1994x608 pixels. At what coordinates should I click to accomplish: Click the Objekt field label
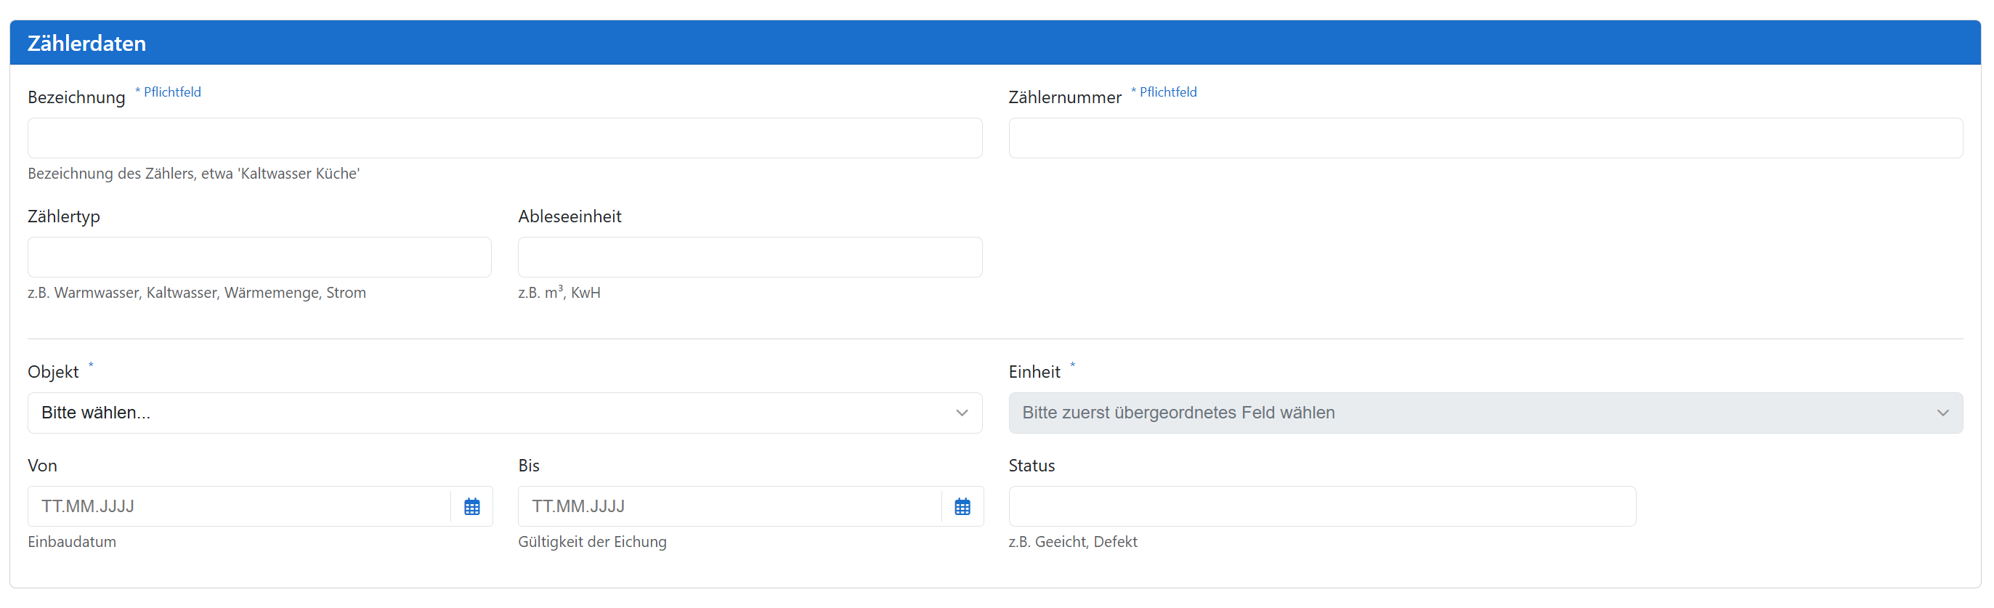52,372
